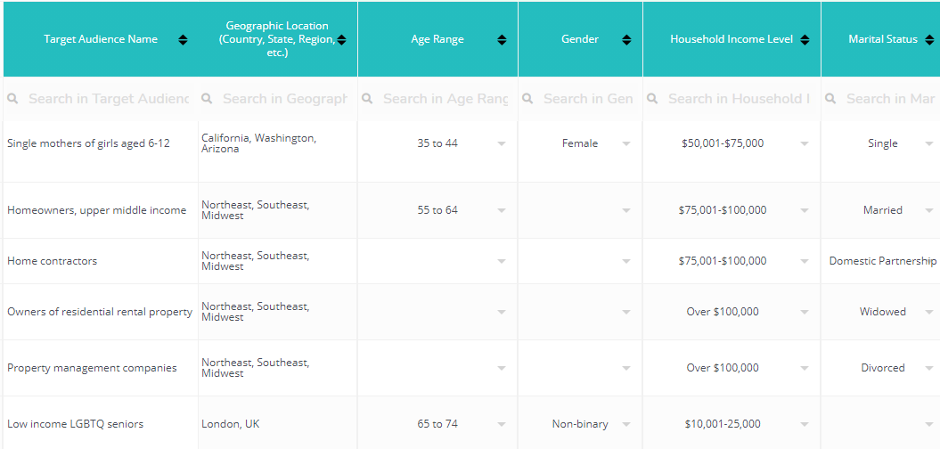Viewport: 940px width, 449px height.
Task: Click the Age Range search magnifier icon
Action: pyautogui.click(x=367, y=98)
